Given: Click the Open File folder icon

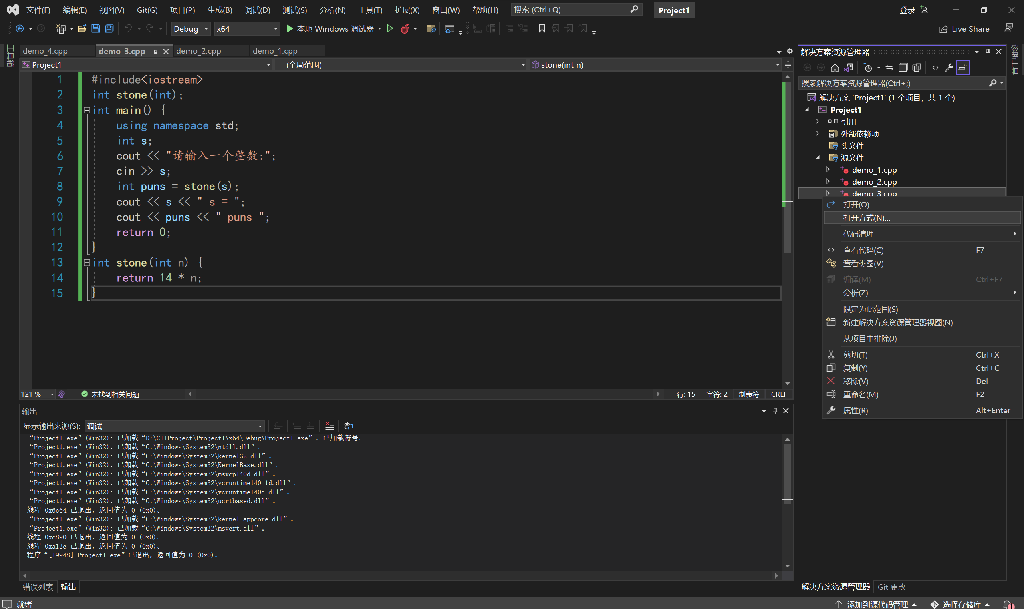Looking at the screenshot, I should [82, 29].
